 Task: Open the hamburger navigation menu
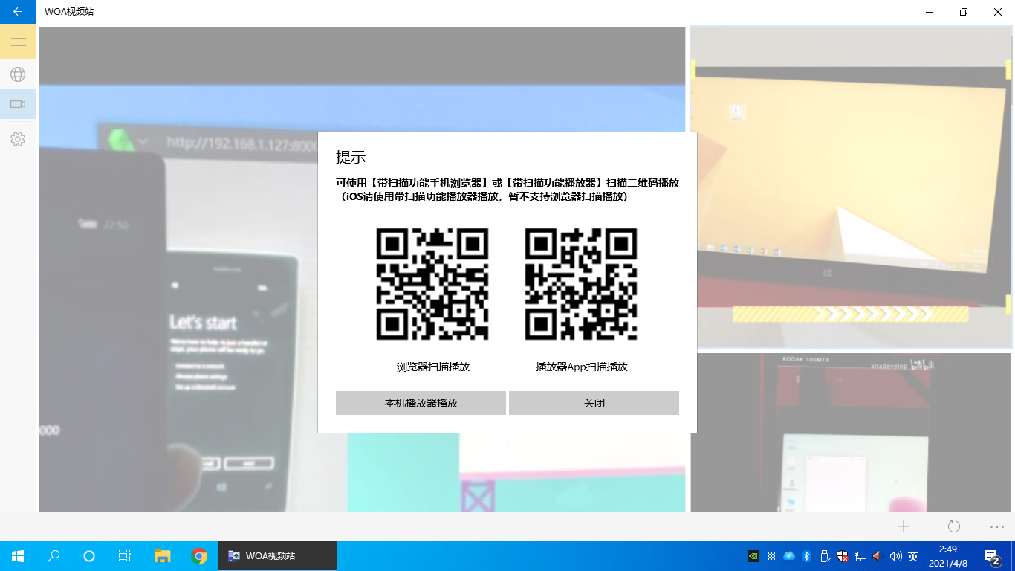18,42
